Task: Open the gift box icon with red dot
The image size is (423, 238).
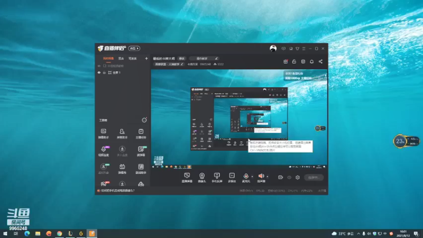Action: point(286,61)
